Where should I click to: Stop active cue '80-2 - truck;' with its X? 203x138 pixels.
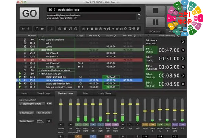click(x=183, y=59)
